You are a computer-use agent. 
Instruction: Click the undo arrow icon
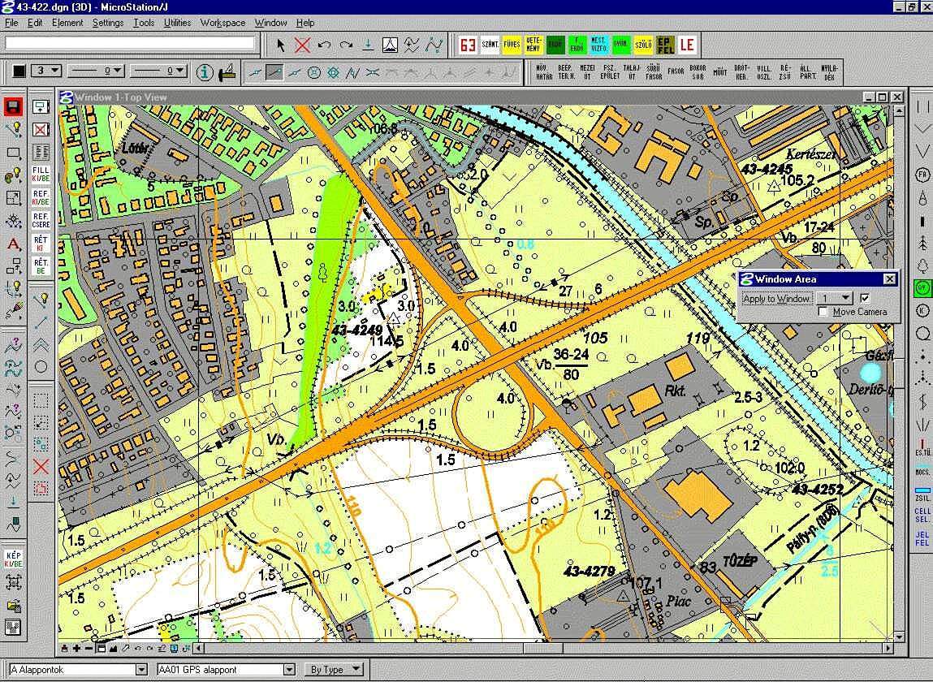coord(325,45)
